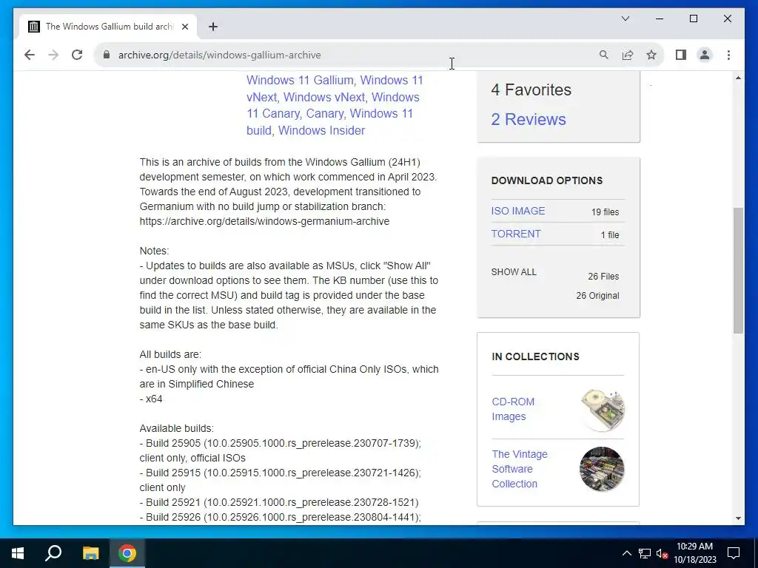Select the Windows Gallium build archive tab

108,27
